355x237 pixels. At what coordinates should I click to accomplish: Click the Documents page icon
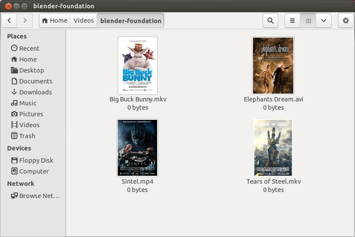[x=14, y=81]
